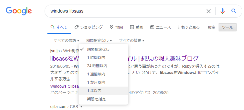Switch to 地図 tab
244x110 pixels.
point(116,27)
